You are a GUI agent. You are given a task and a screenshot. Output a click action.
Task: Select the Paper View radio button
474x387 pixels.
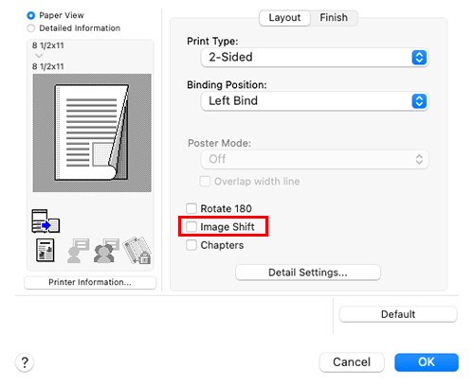[30, 15]
